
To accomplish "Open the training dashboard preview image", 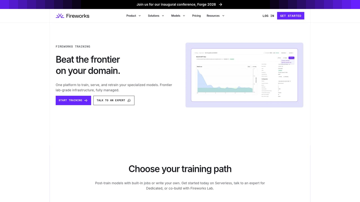I will pos(244,75).
